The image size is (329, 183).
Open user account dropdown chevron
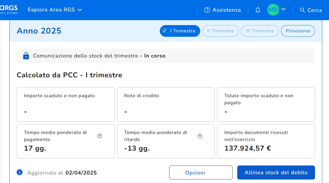pos(283,10)
